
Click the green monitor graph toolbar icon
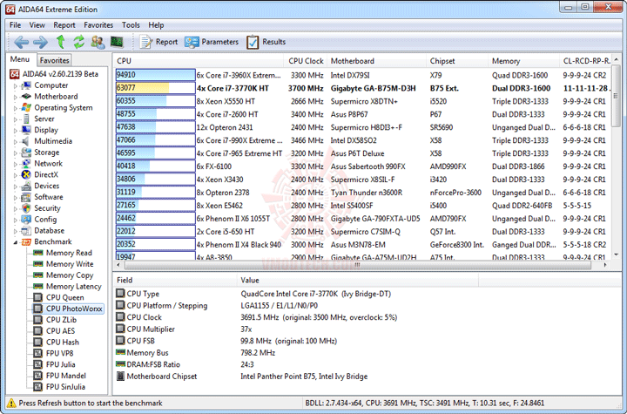pyautogui.click(x=117, y=41)
